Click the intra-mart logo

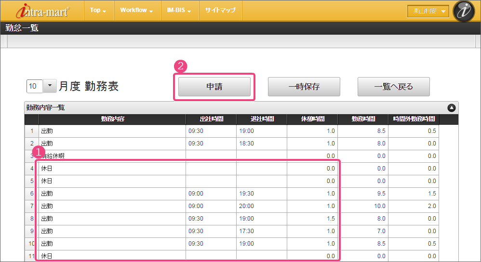coord(42,11)
